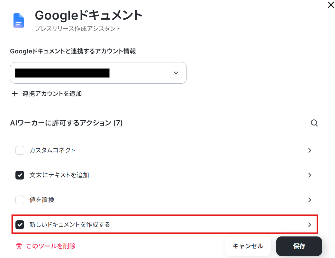Viewport: 335px width, 258px height.
Task: Expand カスタムコネクト details chevron
Action: [310, 150]
